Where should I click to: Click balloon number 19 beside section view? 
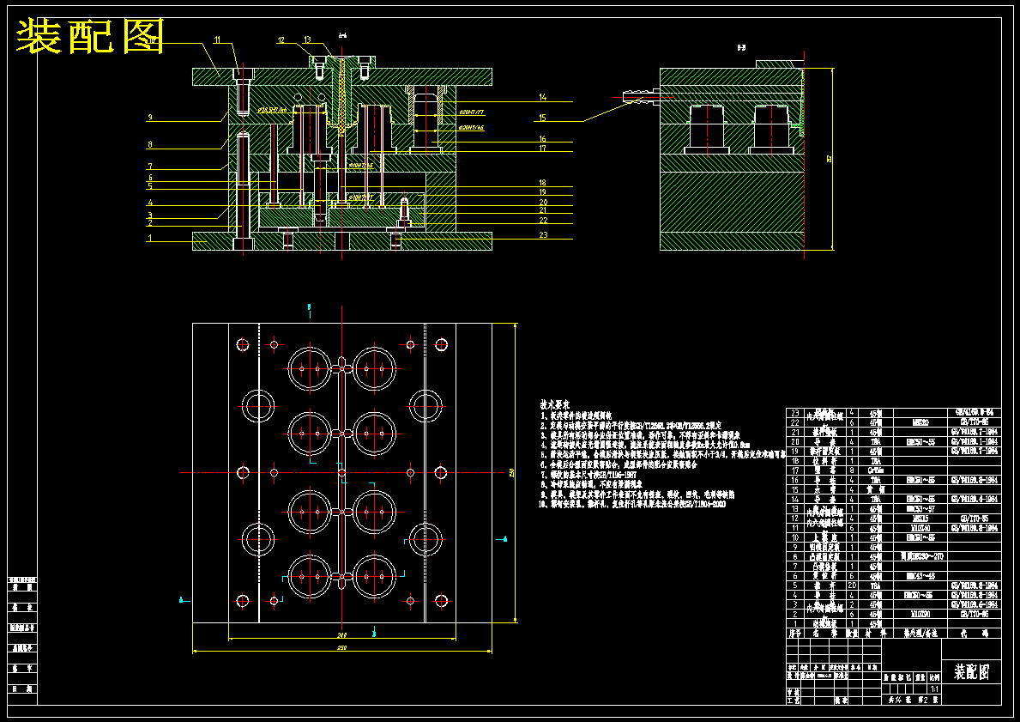point(542,192)
